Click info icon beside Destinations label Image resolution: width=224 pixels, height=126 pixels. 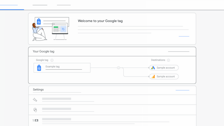point(168,60)
